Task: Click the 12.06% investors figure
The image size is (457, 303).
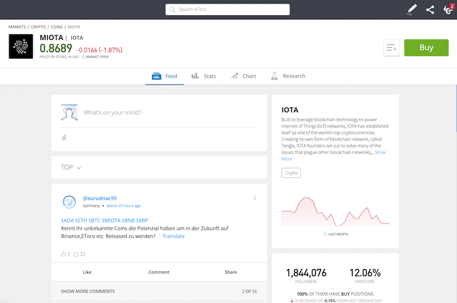Action: (365, 273)
